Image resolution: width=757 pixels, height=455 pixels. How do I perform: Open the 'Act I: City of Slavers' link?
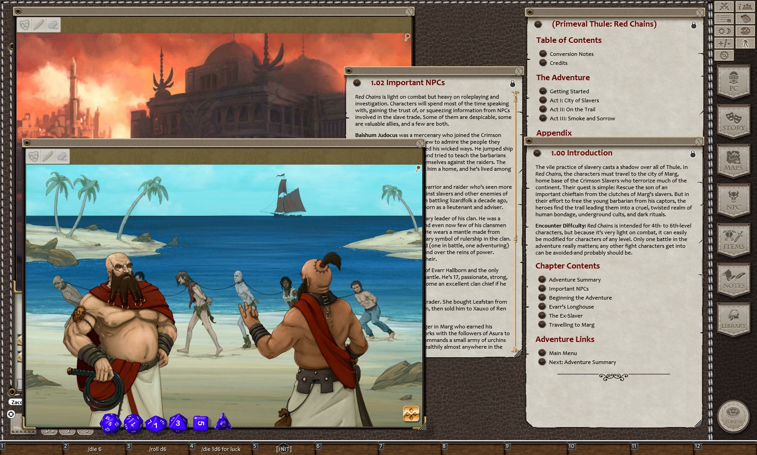(574, 100)
